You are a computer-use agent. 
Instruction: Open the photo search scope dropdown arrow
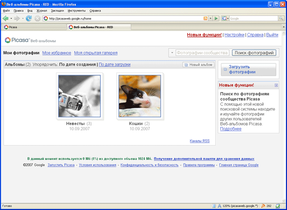pos(172,52)
